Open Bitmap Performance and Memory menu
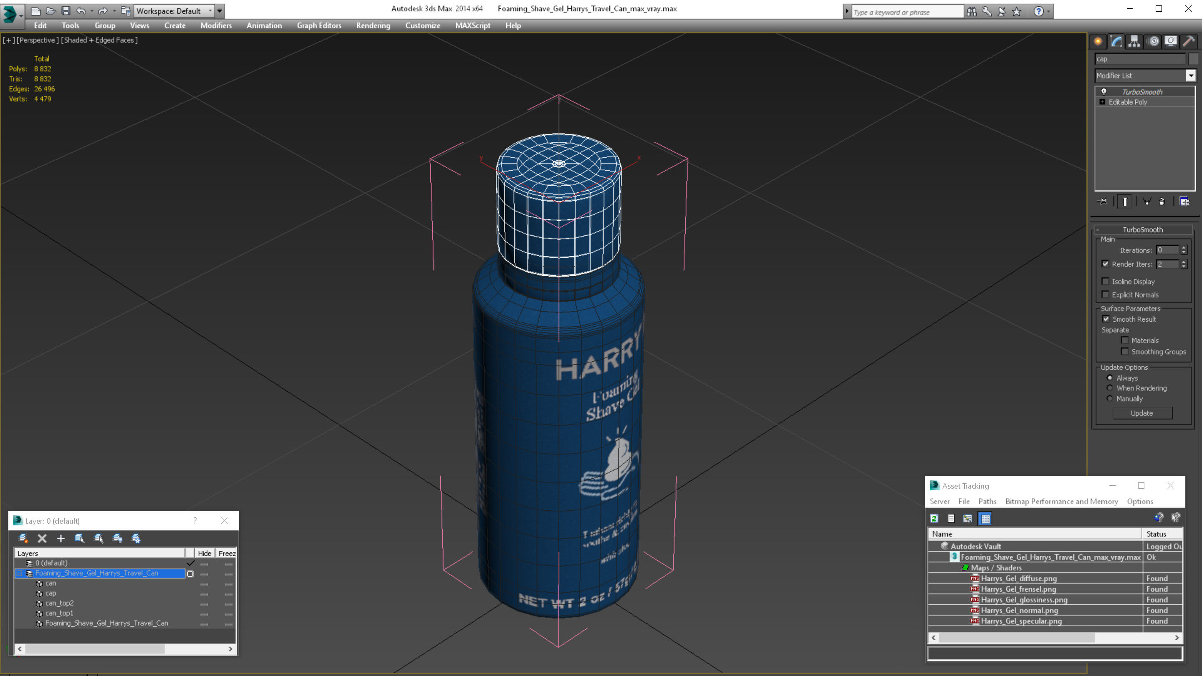The width and height of the screenshot is (1202, 676). pyautogui.click(x=1061, y=502)
